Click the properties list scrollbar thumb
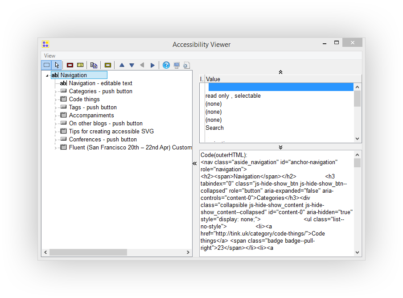This screenshot has height=298, width=403. pyautogui.click(x=357, y=99)
